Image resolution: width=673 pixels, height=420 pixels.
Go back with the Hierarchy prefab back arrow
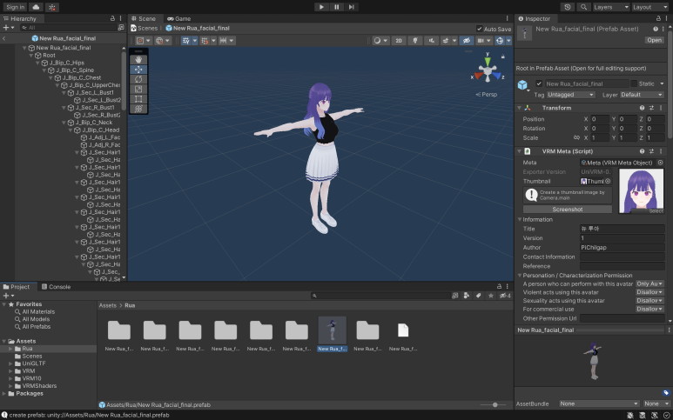click(3, 38)
